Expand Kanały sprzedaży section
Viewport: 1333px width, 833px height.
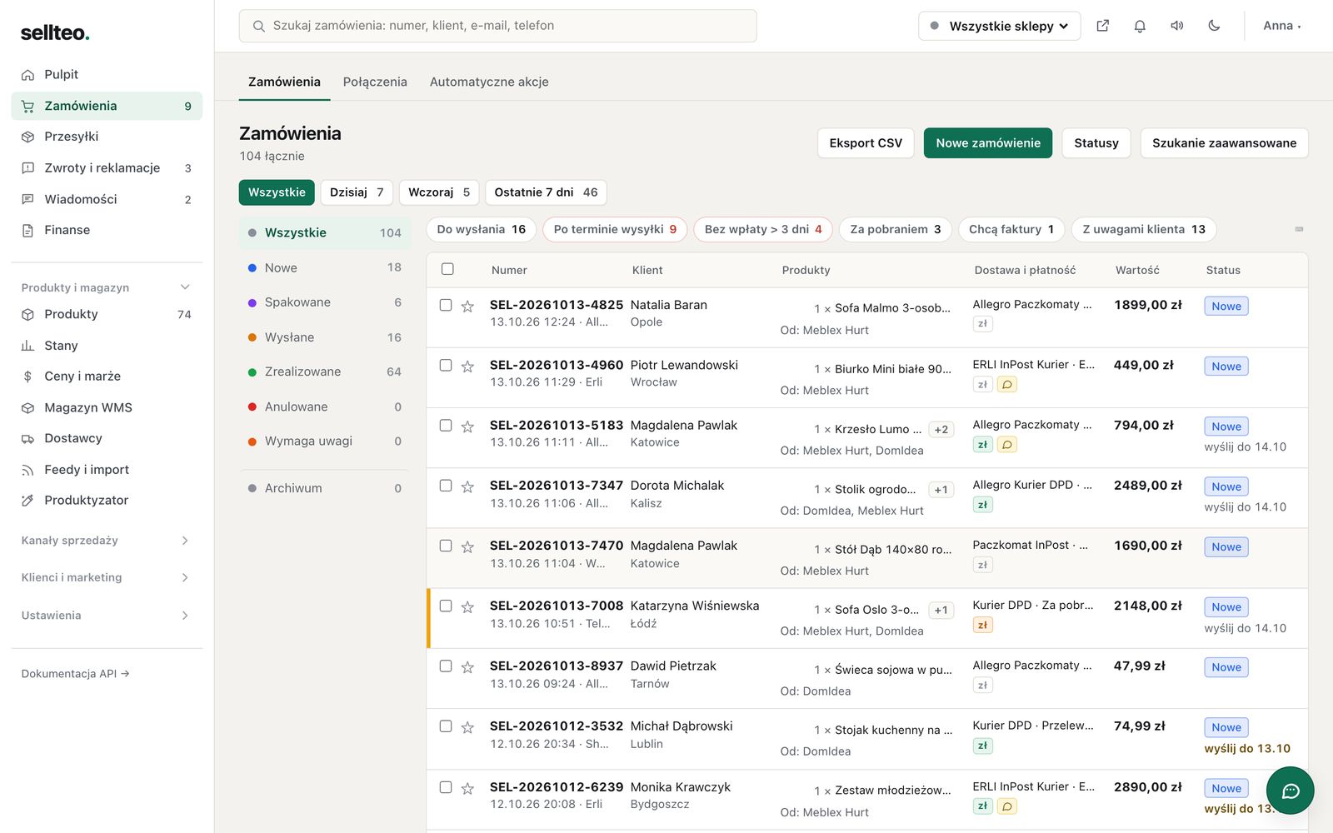pos(107,541)
